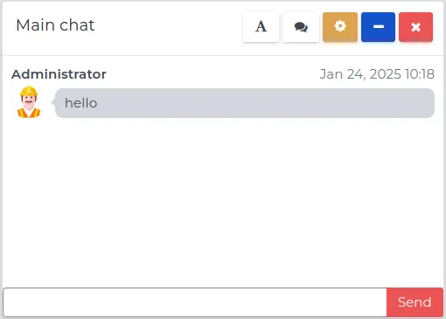Click the empty chat history area
This screenshot has width=446, height=319.
coord(223,201)
